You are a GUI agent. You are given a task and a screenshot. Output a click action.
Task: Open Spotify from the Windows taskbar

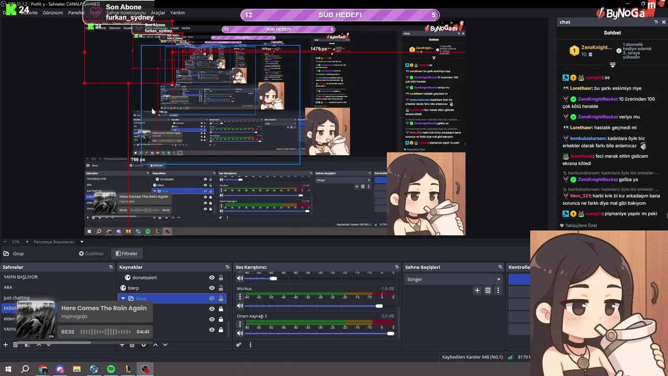point(111,369)
